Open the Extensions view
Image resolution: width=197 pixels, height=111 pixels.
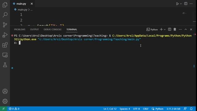pos(5,45)
